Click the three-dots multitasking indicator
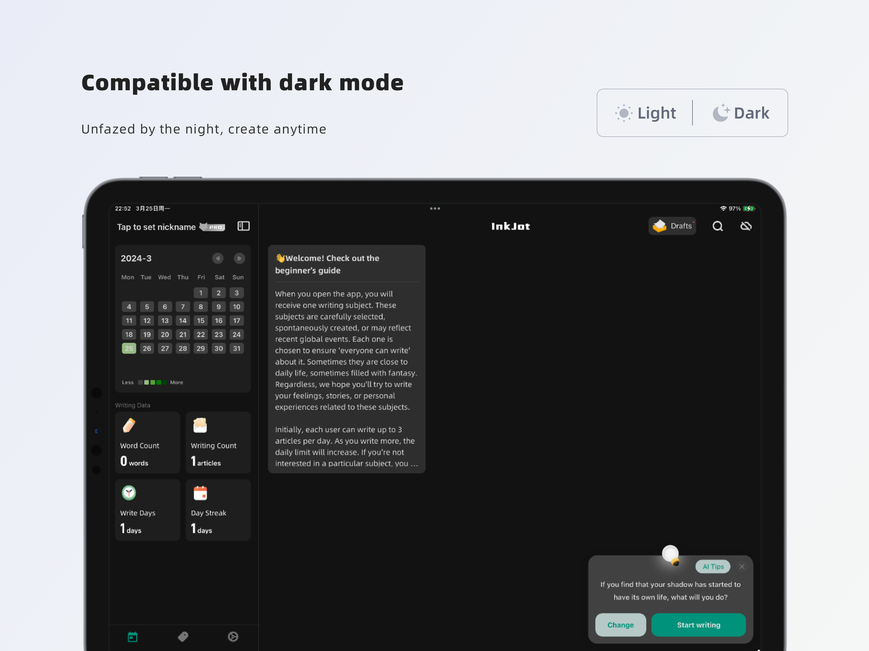 point(435,209)
